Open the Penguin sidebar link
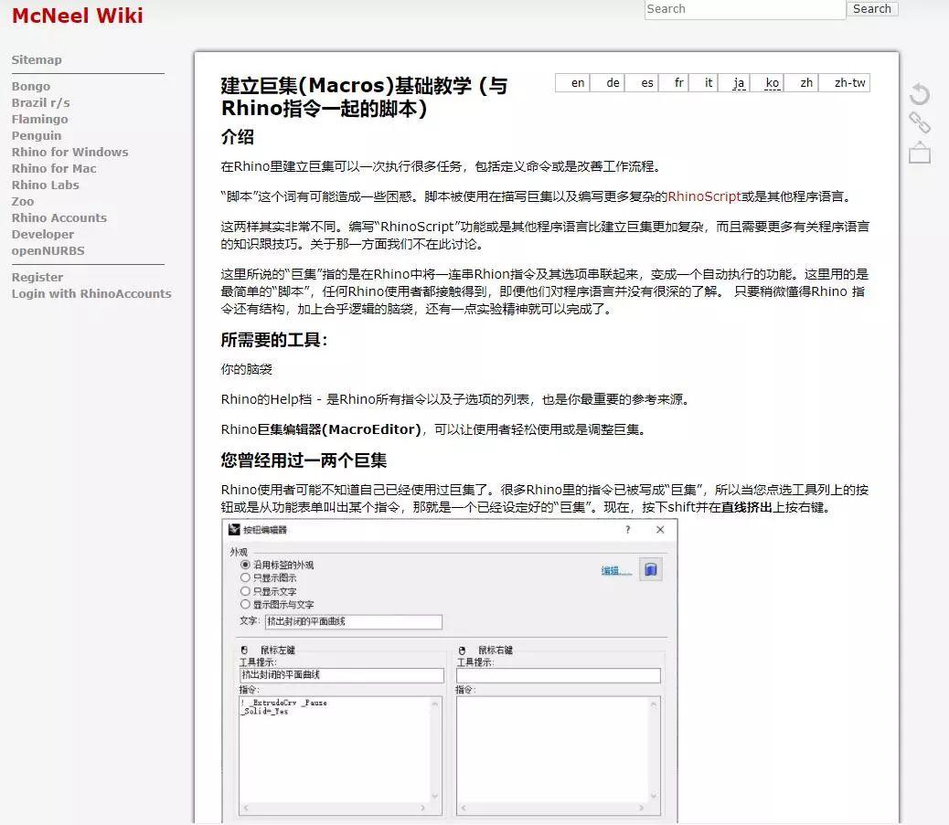Image resolution: width=949 pixels, height=825 pixels. point(37,135)
